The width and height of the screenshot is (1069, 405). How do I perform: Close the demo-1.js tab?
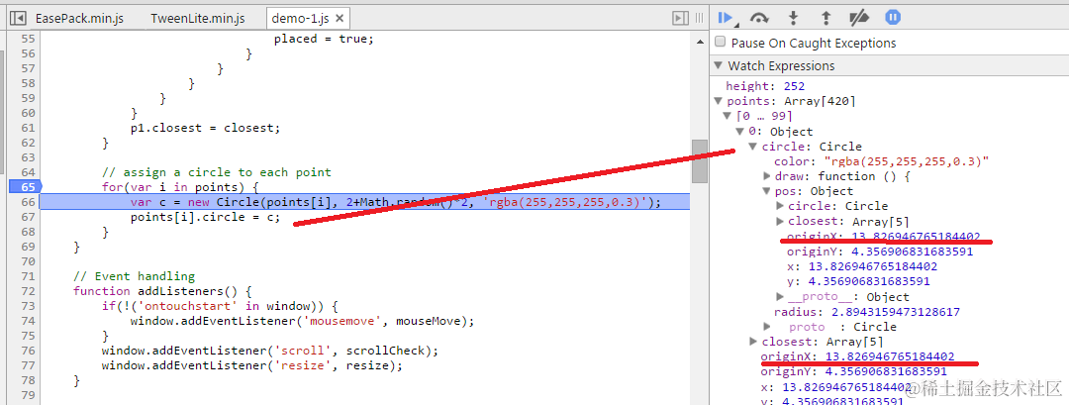pos(341,19)
